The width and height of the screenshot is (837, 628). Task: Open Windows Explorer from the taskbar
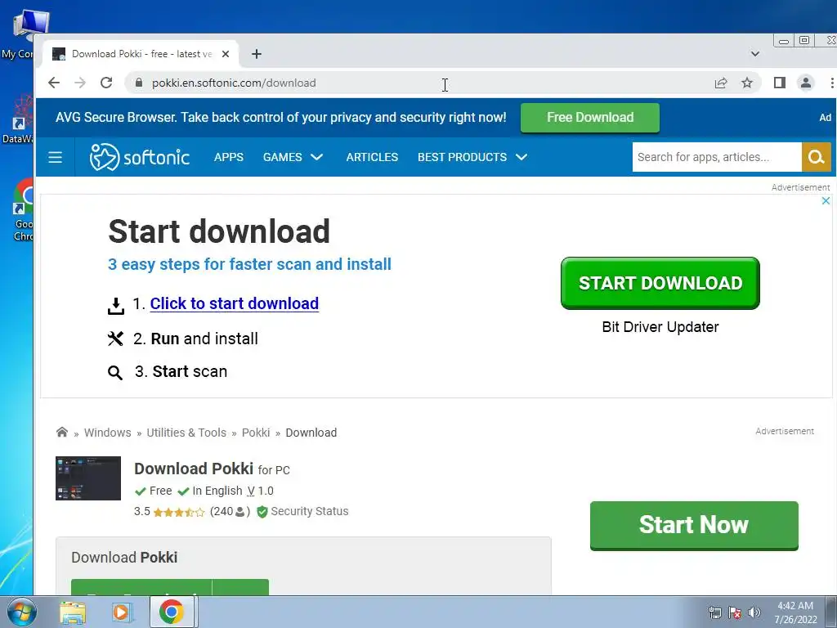[73, 612]
